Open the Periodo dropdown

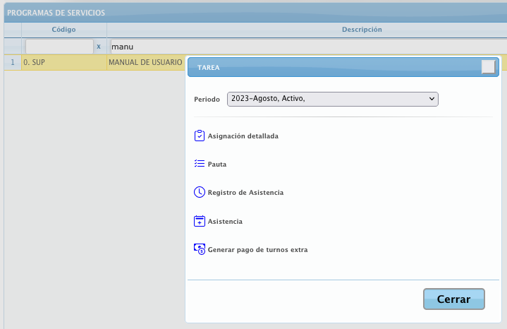pyautogui.click(x=333, y=99)
